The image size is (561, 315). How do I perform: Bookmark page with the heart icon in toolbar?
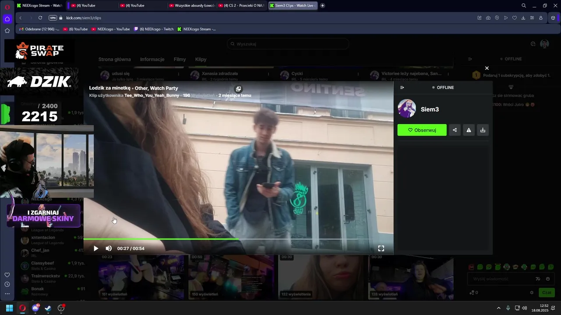pos(515,18)
